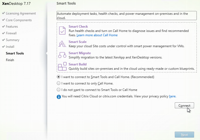
Task: Click the blue information icon
Action: point(59,97)
